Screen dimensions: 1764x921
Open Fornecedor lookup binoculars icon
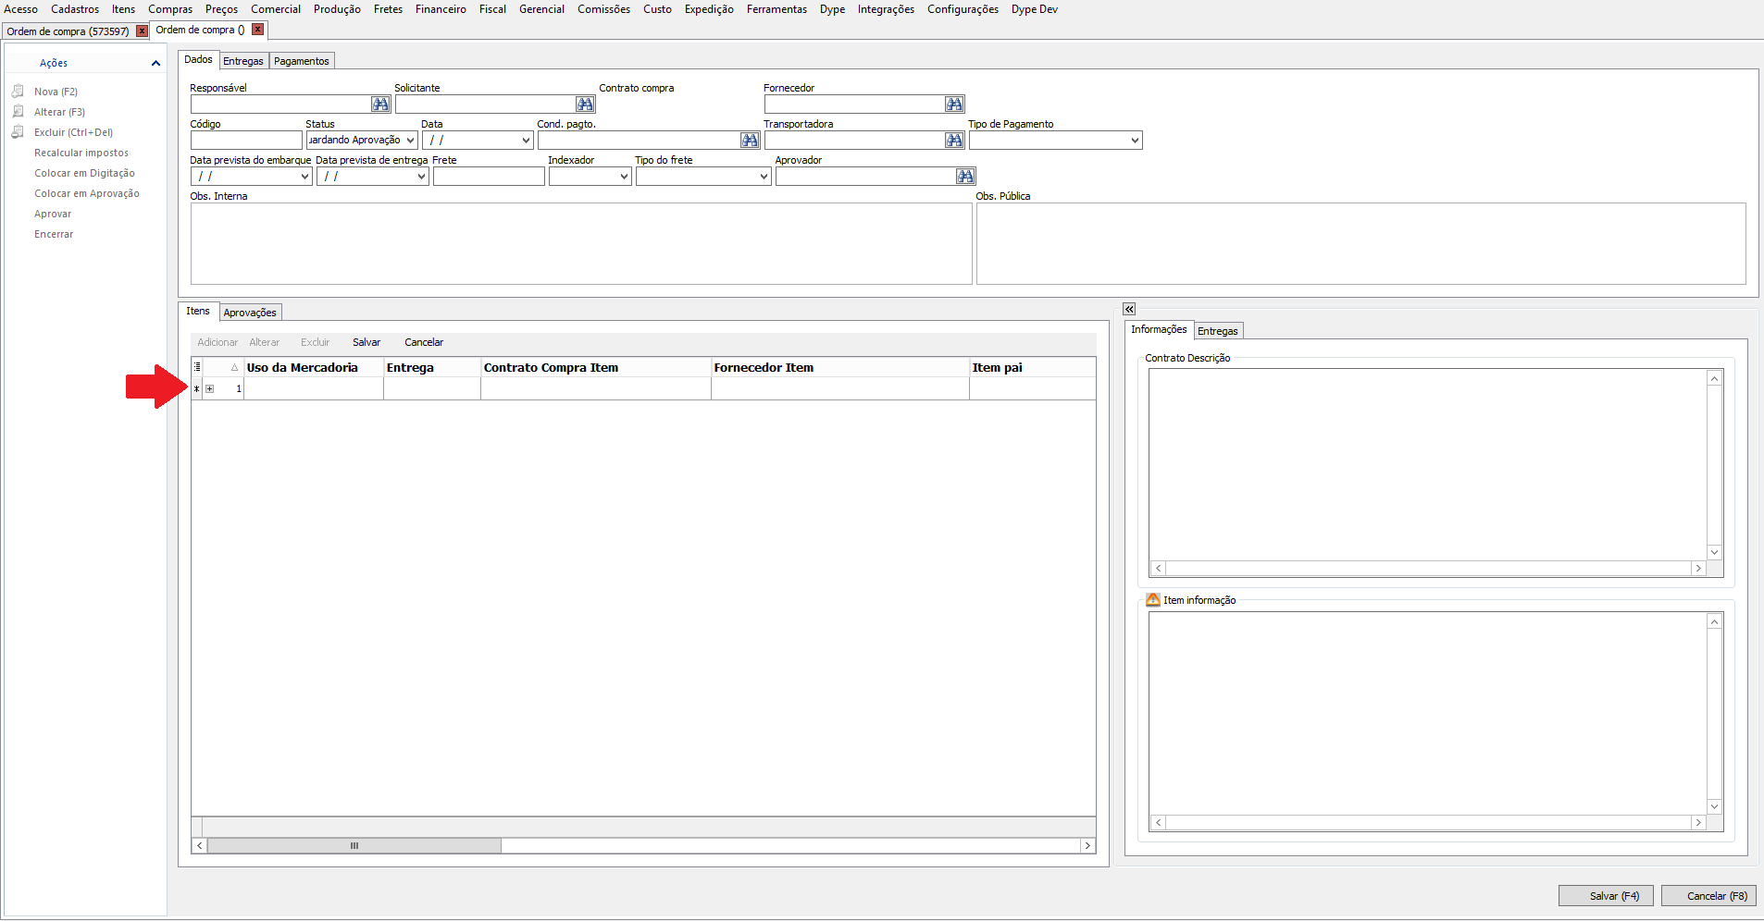[955, 104]
